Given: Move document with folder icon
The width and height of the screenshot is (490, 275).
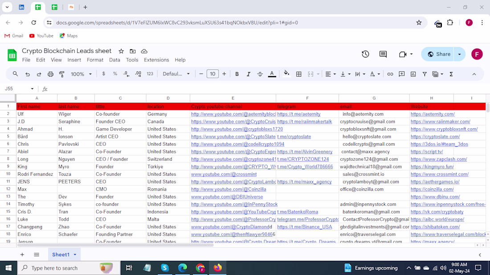Looking at the screenshot, I should coord(132,51).
